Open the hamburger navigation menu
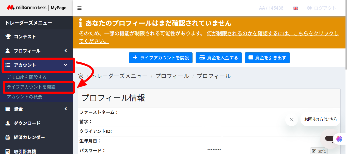This screenshot has height=154, width=347. [x=79, y=8]
